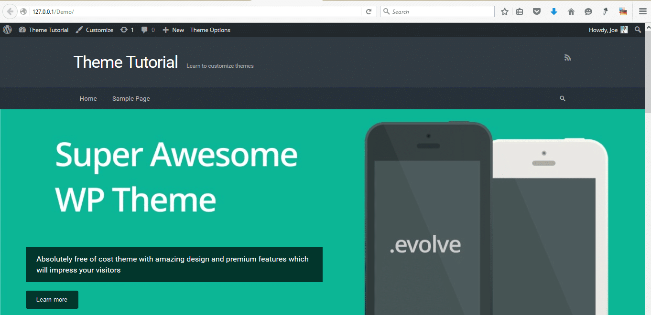Open comments showing 0 in admin bar
This screenshot has height=315, width=651.
pos(148,30)
